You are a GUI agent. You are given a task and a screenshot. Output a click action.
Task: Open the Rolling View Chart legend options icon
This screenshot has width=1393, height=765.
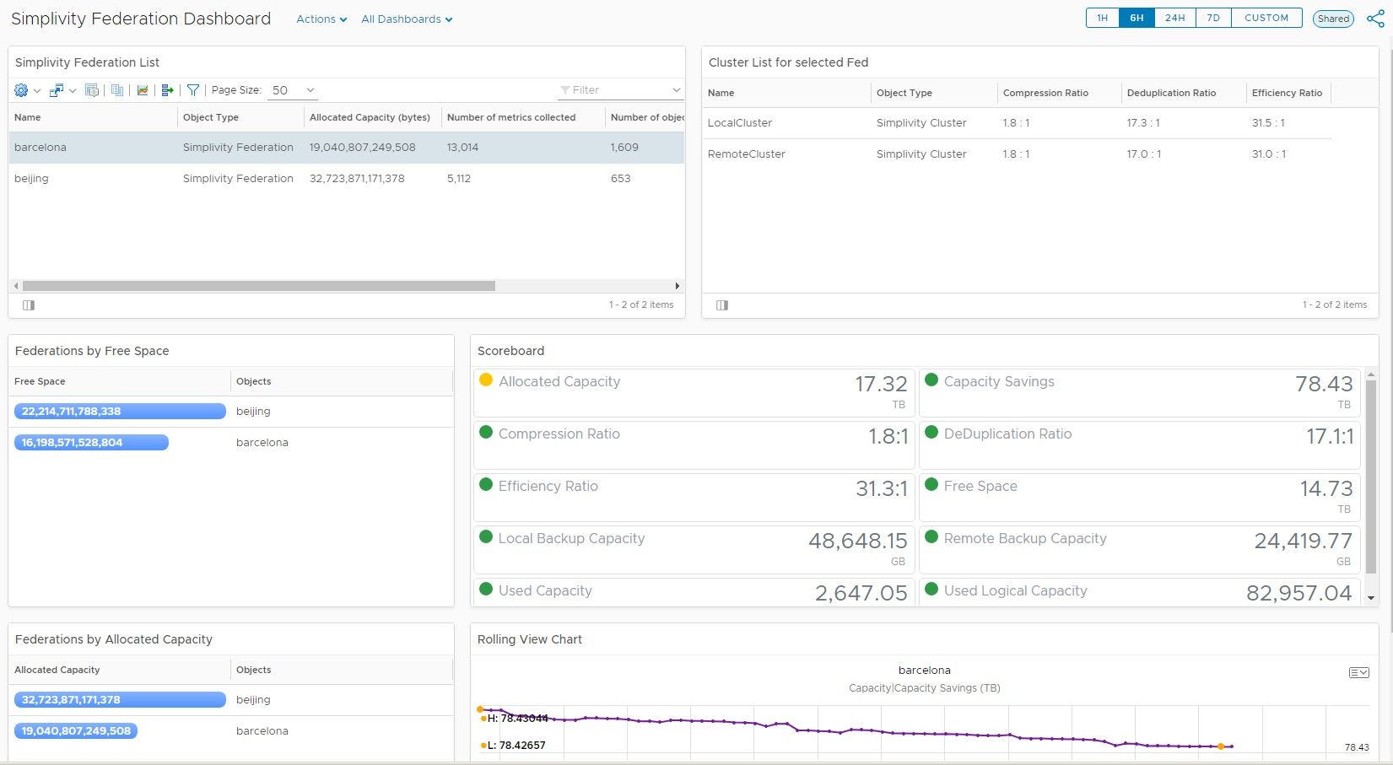click(1358, 672)
